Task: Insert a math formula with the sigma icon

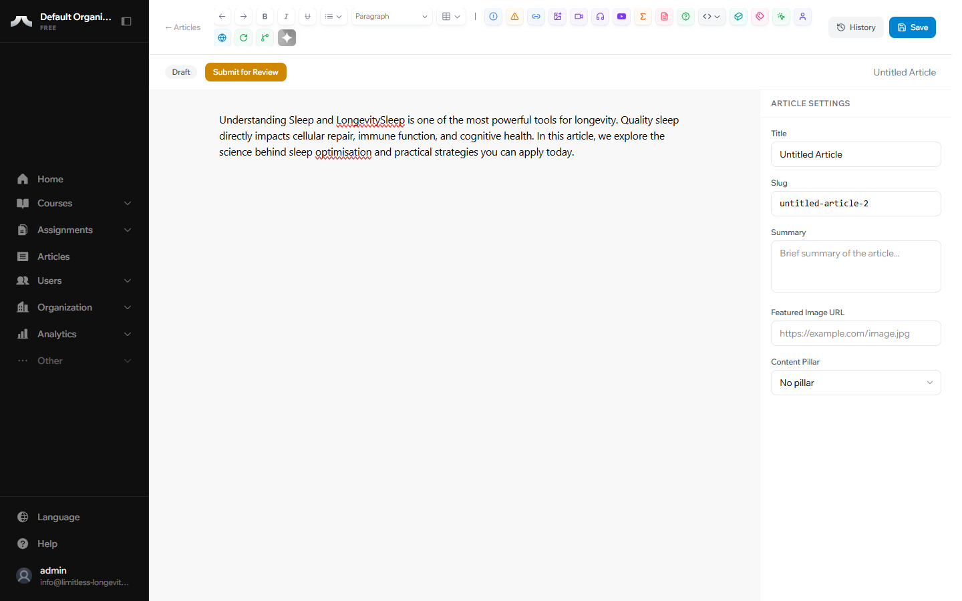Action: tap(643, 16)
